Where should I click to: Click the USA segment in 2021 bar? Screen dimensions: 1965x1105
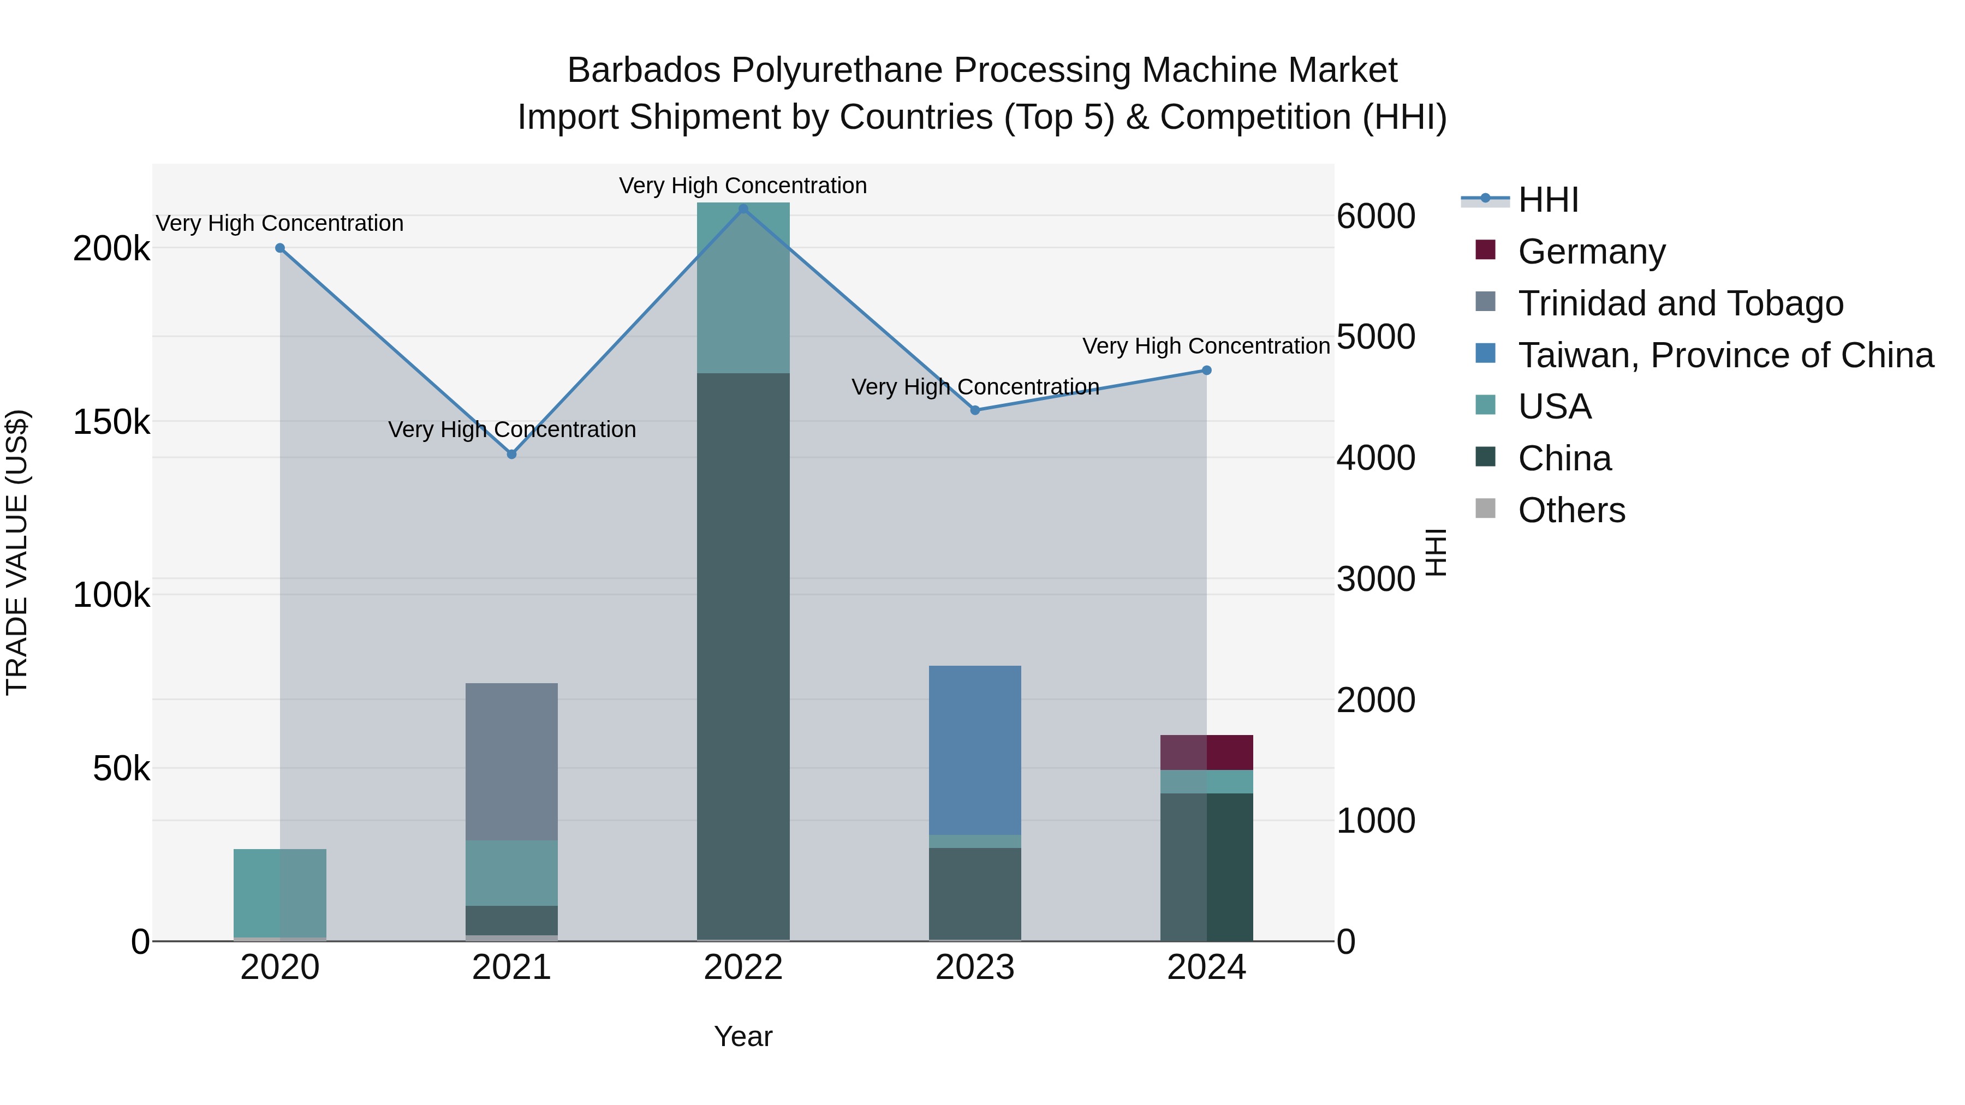pos(512,873)
